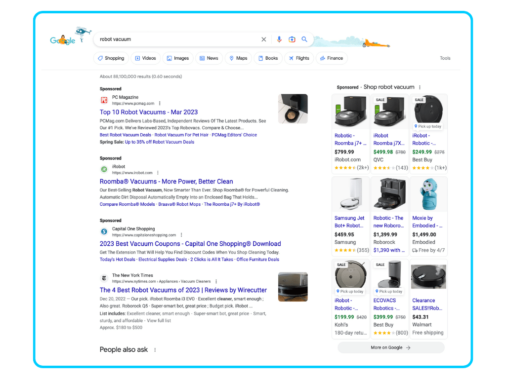Screen dimensions: 506x379
Task: Open The Roomba j7+ By iRobot sitelink
Action: 232,204
